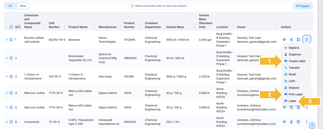Click the Export button
Screen dimensions: 323x129
[303, 6]
